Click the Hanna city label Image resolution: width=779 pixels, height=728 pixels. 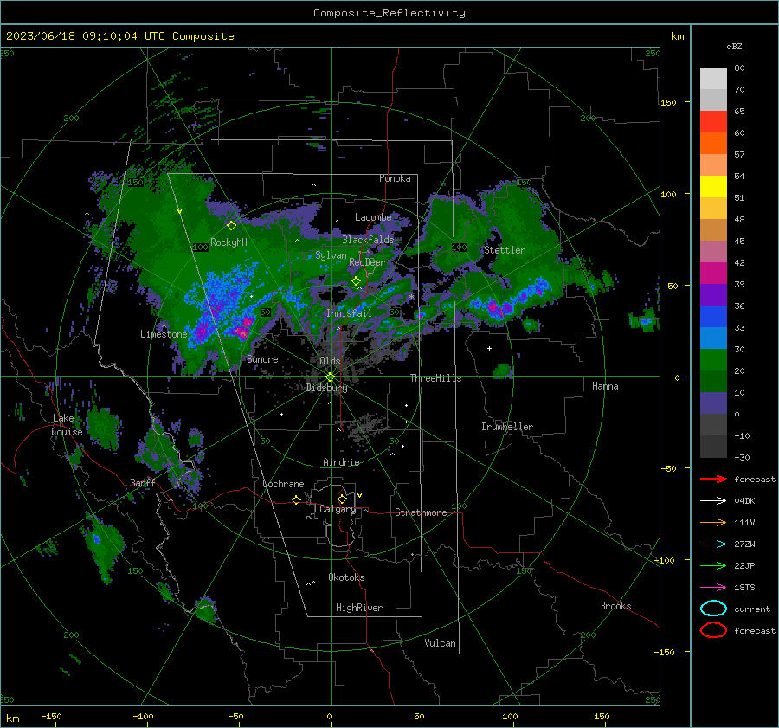(605, 386)
